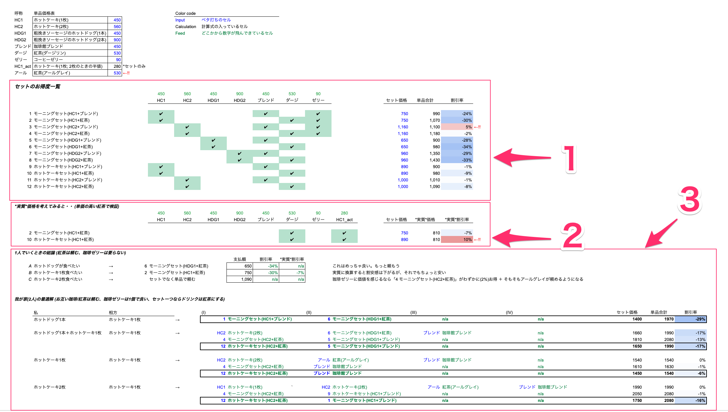728x412 pixels.
Task: Click the red-highlighted 5% discount cell
Action: 457,127
